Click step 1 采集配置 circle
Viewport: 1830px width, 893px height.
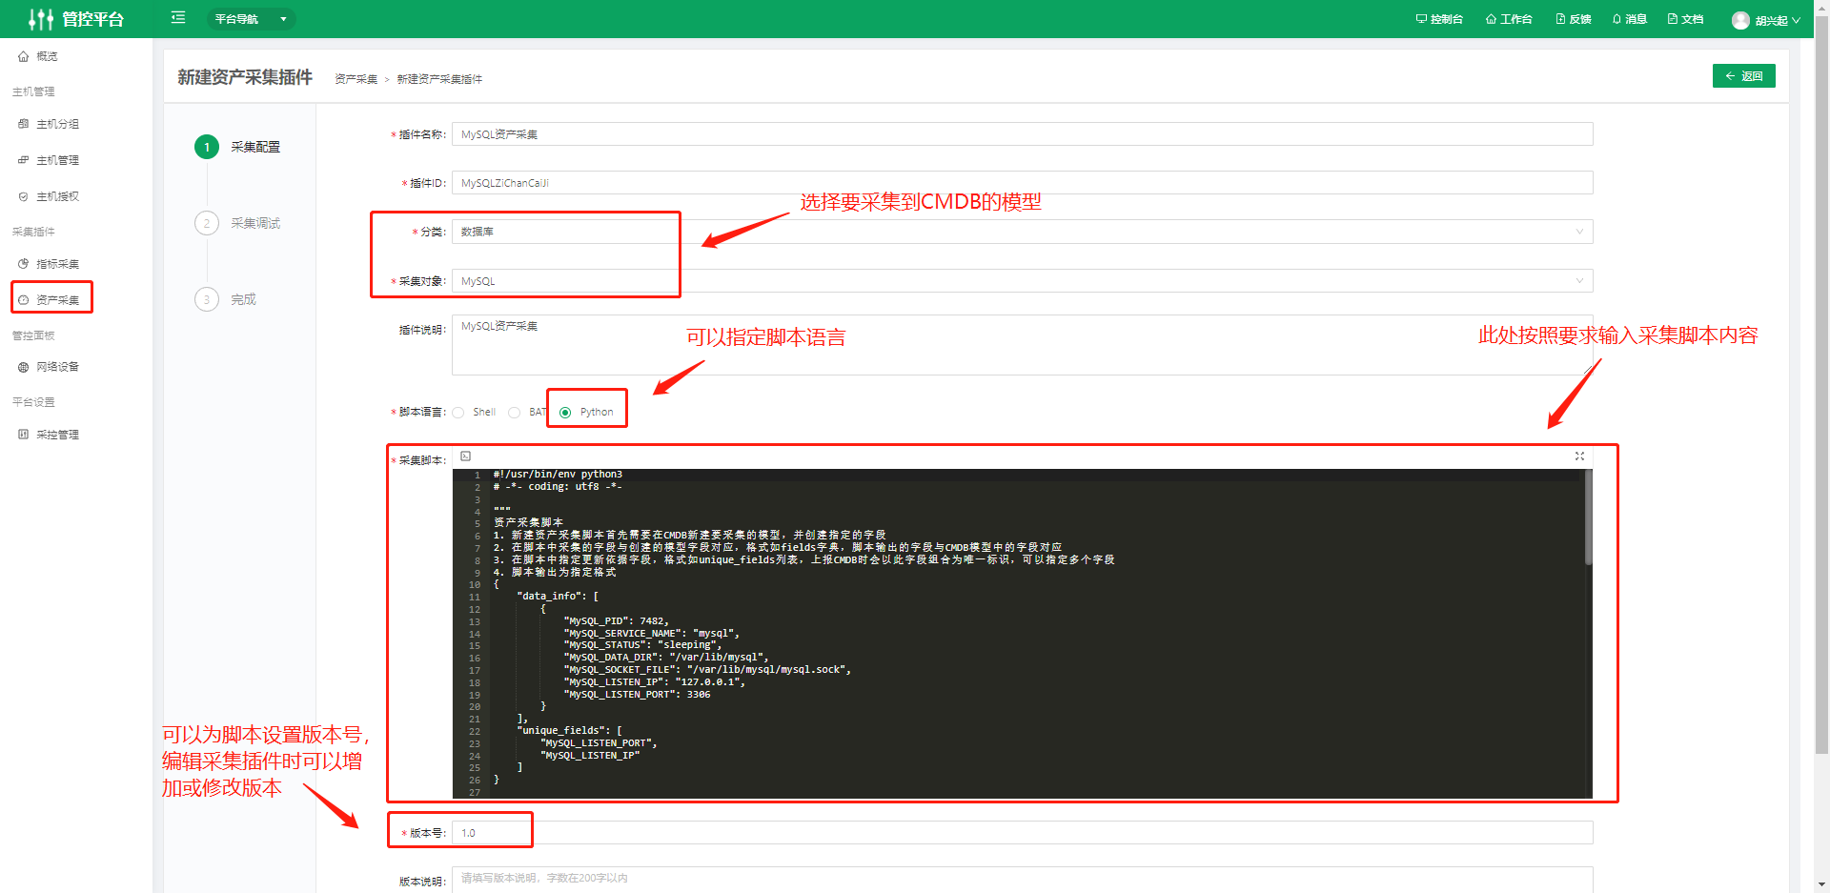(x=207, y=147)
